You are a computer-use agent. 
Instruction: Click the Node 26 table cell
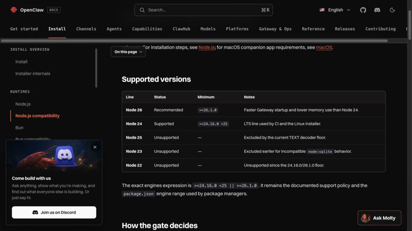pyautogui.click(x=134, y=110)
